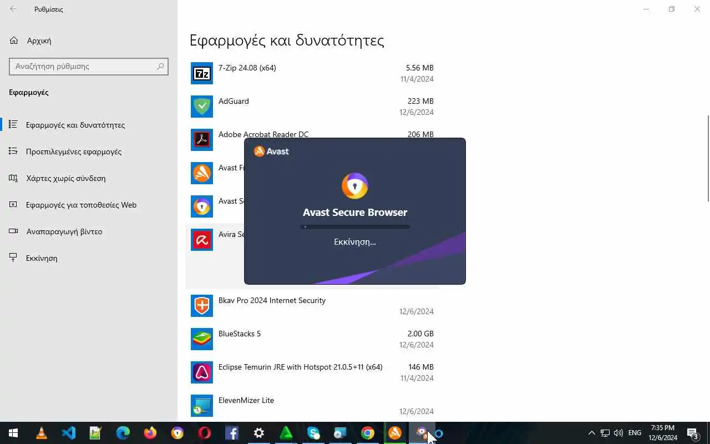This screenshot has height=444, width=710.
Task: Open the network tray icon
Action: click(x=605, y=433)
